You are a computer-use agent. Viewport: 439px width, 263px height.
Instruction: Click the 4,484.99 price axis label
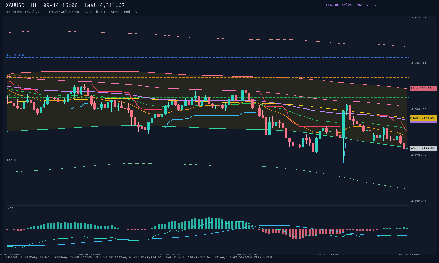[419, 64]
